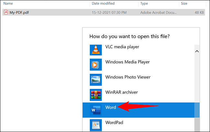Select the My-PDF.pdf file name
210x132 pixels.
(19, 13)
